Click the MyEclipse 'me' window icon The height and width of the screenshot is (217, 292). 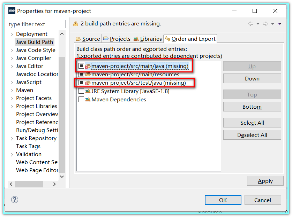12,11
